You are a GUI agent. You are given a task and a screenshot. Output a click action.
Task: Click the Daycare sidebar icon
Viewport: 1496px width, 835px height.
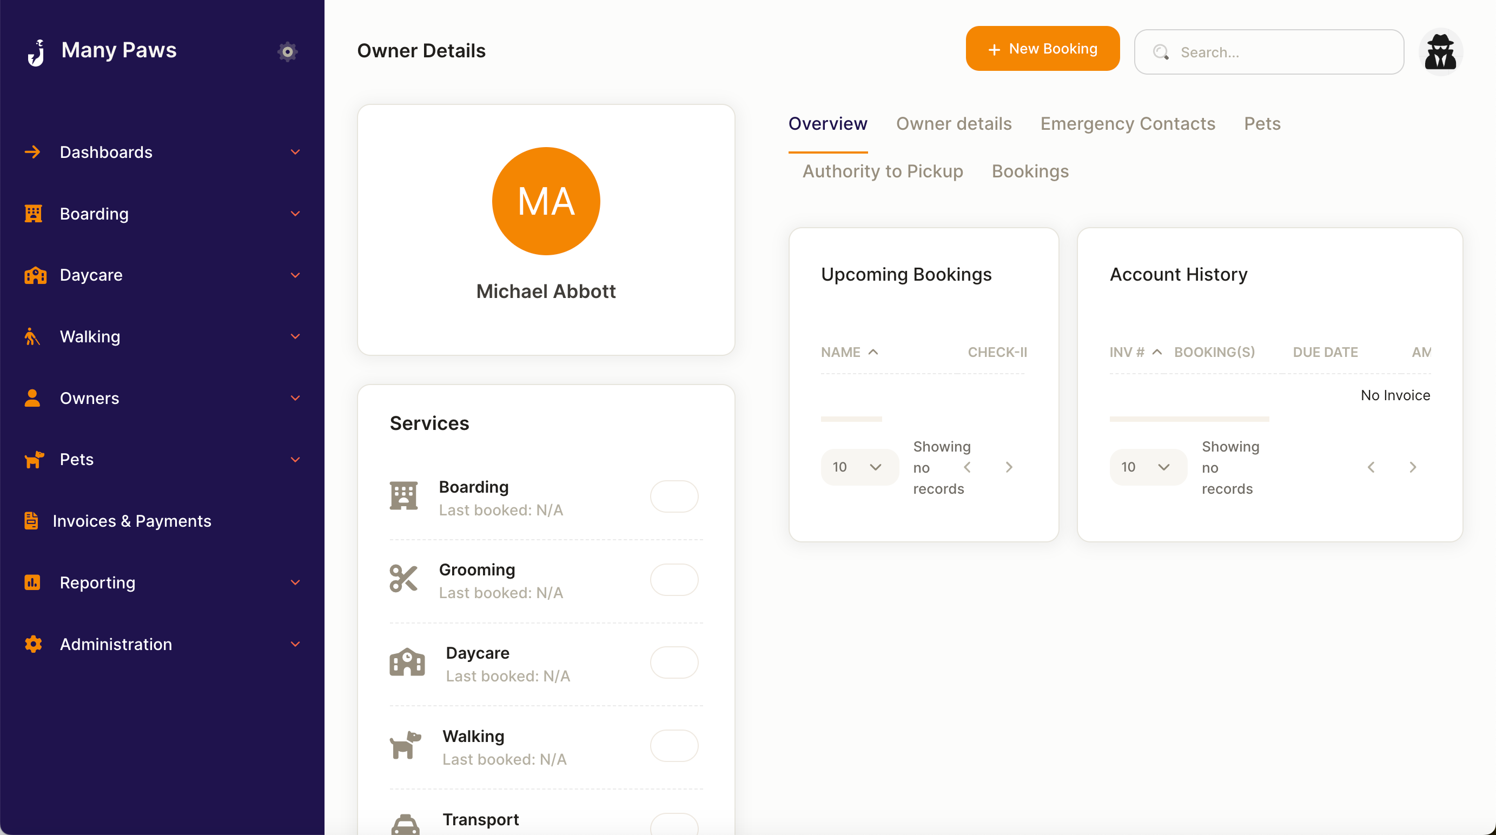34,274
